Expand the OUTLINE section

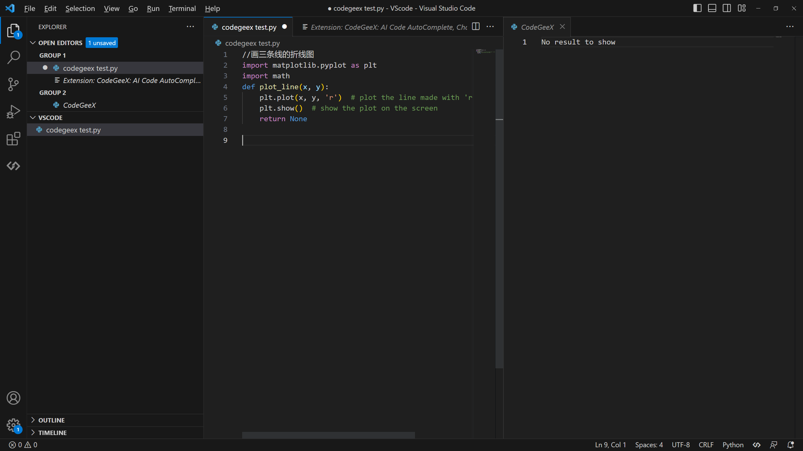[x=33, y=420]
